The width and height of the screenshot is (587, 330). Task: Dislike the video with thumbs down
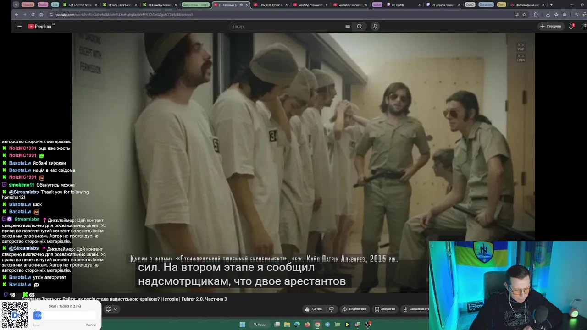(x=331, y=309)
